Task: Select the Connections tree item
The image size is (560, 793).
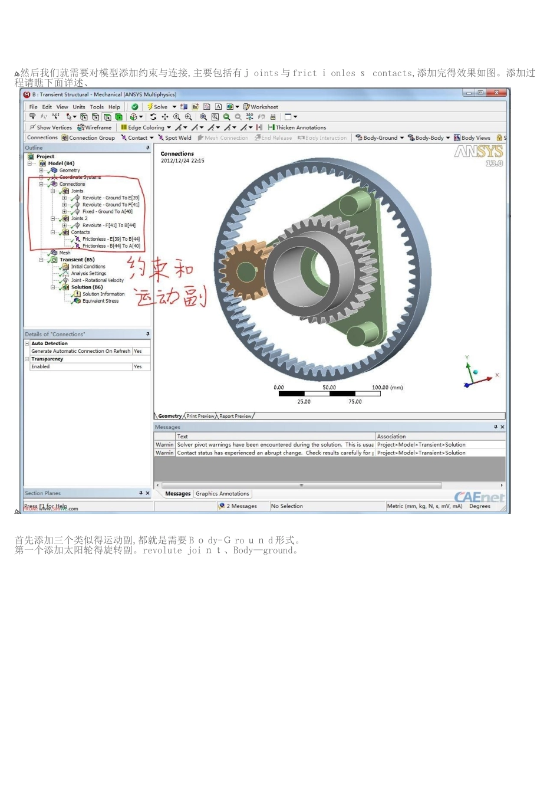Action: tap(72, 184)
